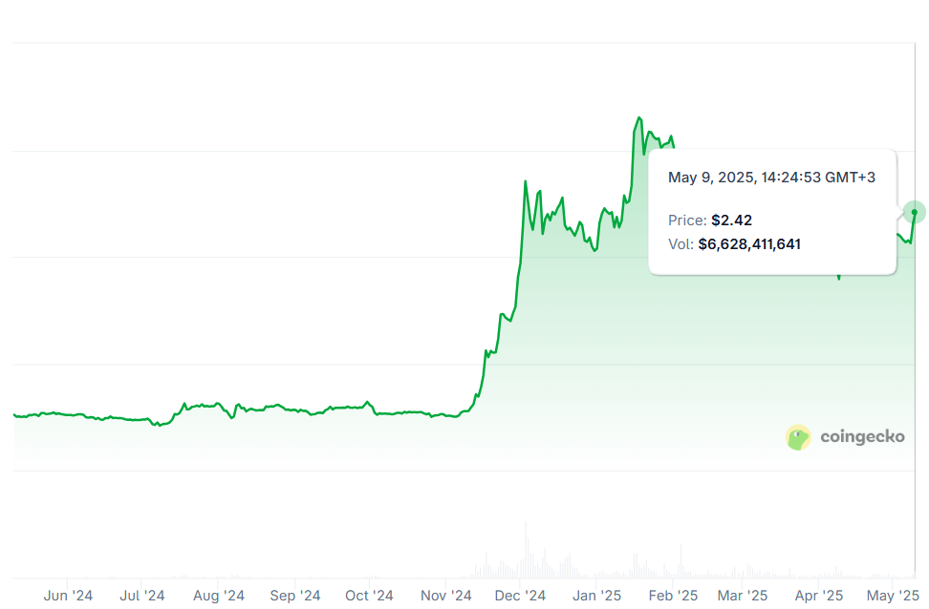Pick the Nov '24 axis label

pos(446,596)
